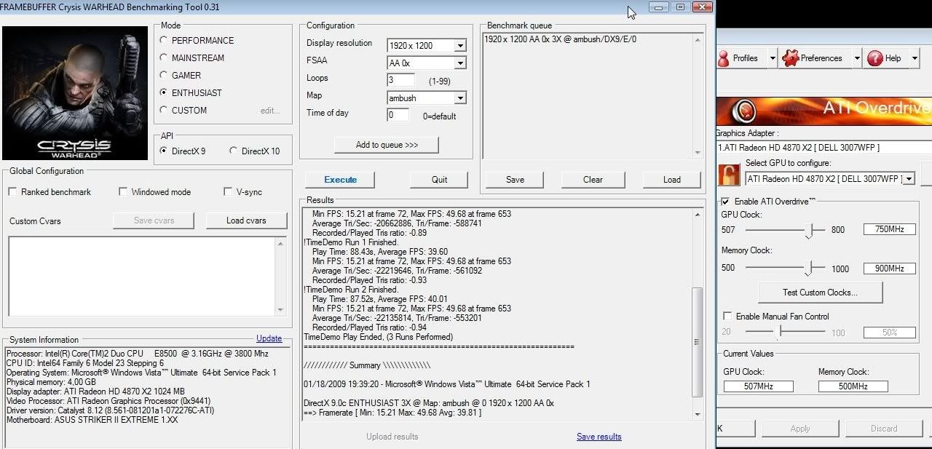932x449 pixels.
Task: Expand Help dropdown arrow
Action: pos(915,58)
